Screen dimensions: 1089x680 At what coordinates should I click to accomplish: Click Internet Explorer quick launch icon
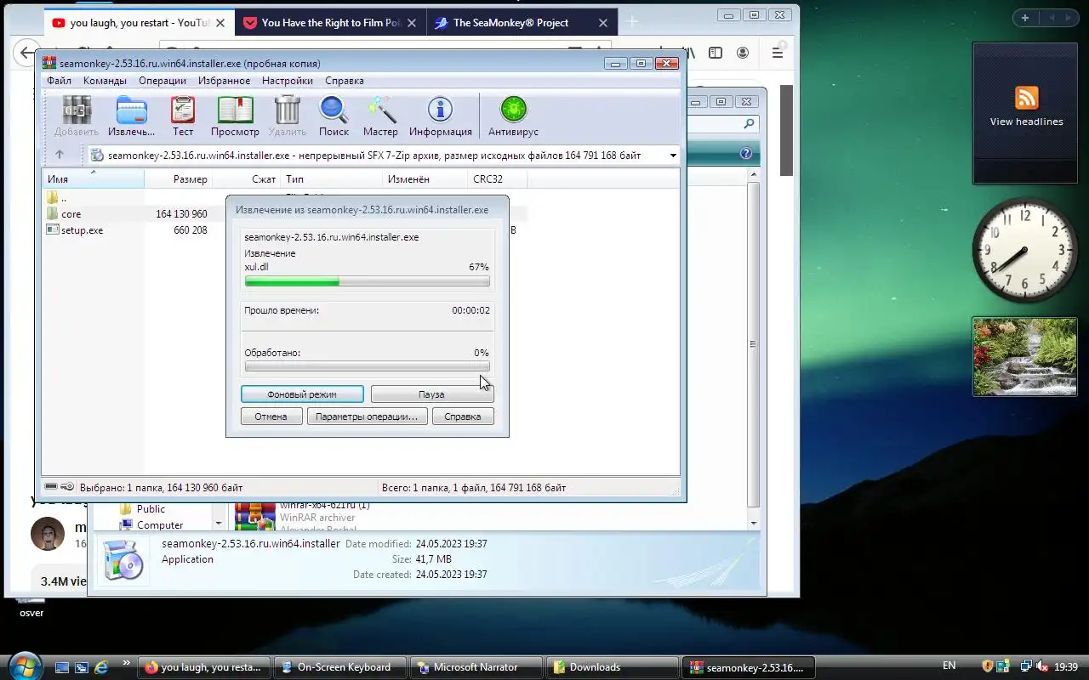(x=101, y=667)
